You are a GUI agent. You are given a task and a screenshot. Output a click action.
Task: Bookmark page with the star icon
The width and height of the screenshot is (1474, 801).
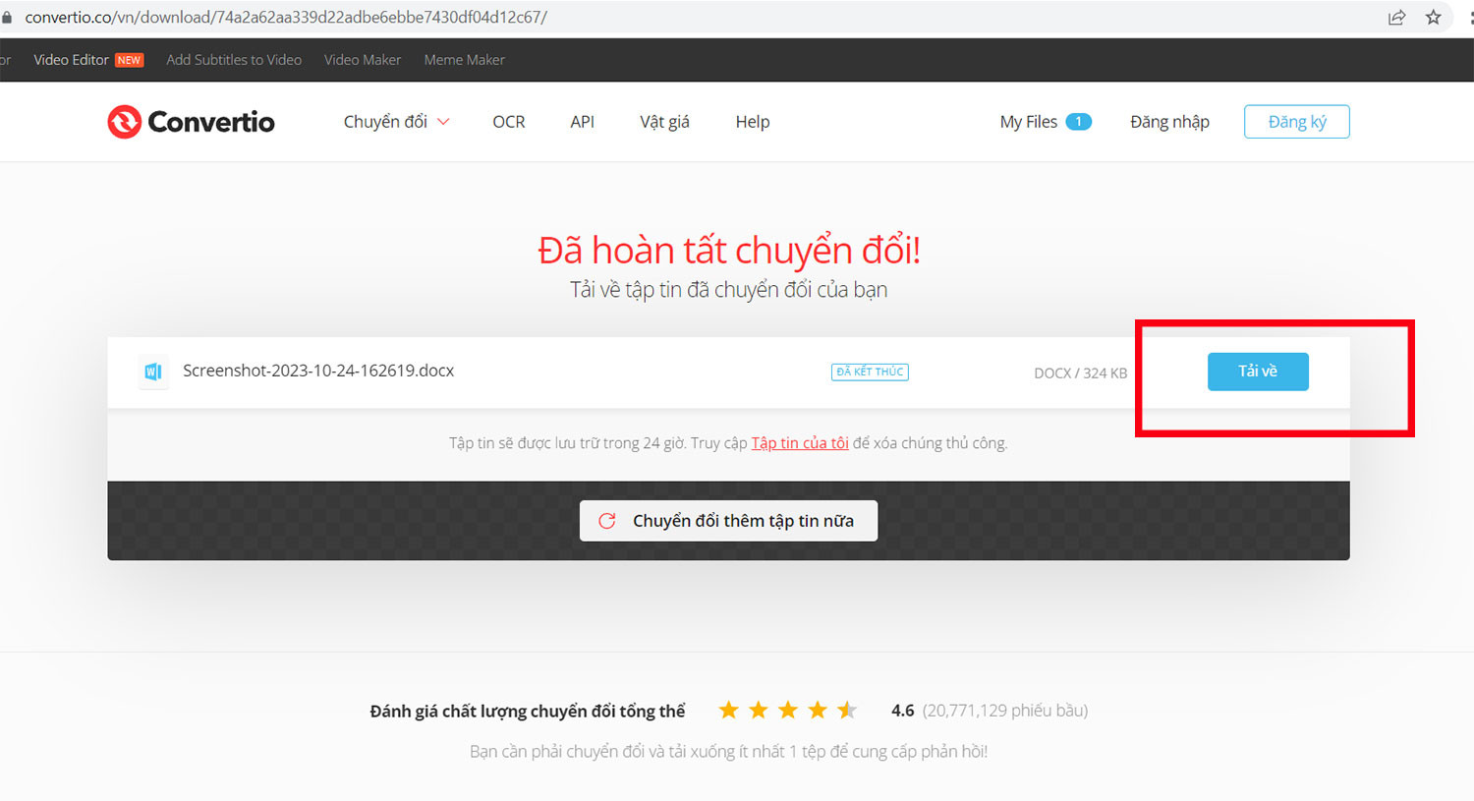pos(1434,18)
